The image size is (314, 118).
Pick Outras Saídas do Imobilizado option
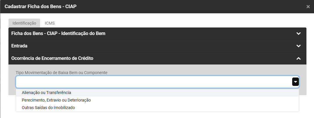(x=48, y=108)
